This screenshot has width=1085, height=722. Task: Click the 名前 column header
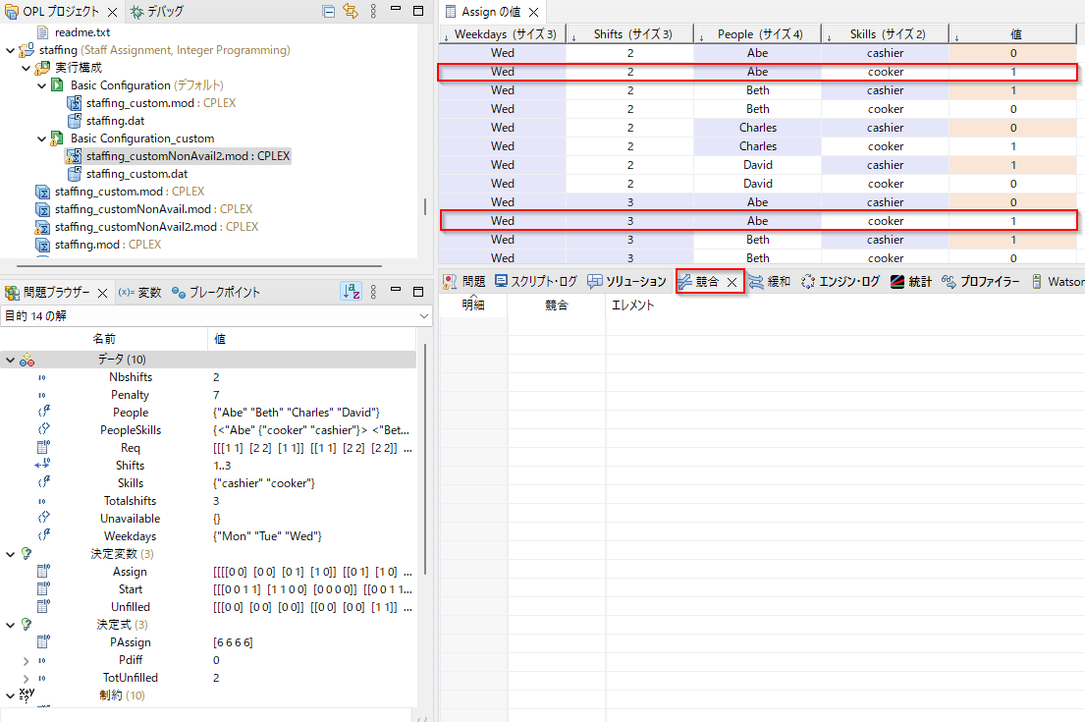(104, 339)
